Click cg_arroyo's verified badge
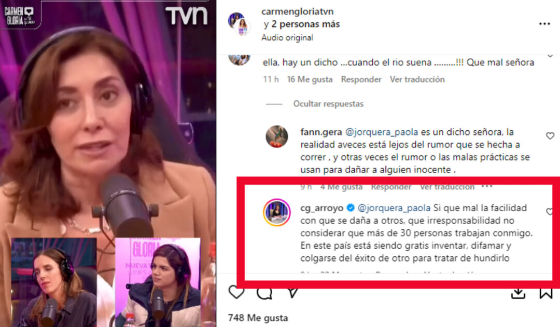Viewport: 560px width, 327px height. [351, 208]
